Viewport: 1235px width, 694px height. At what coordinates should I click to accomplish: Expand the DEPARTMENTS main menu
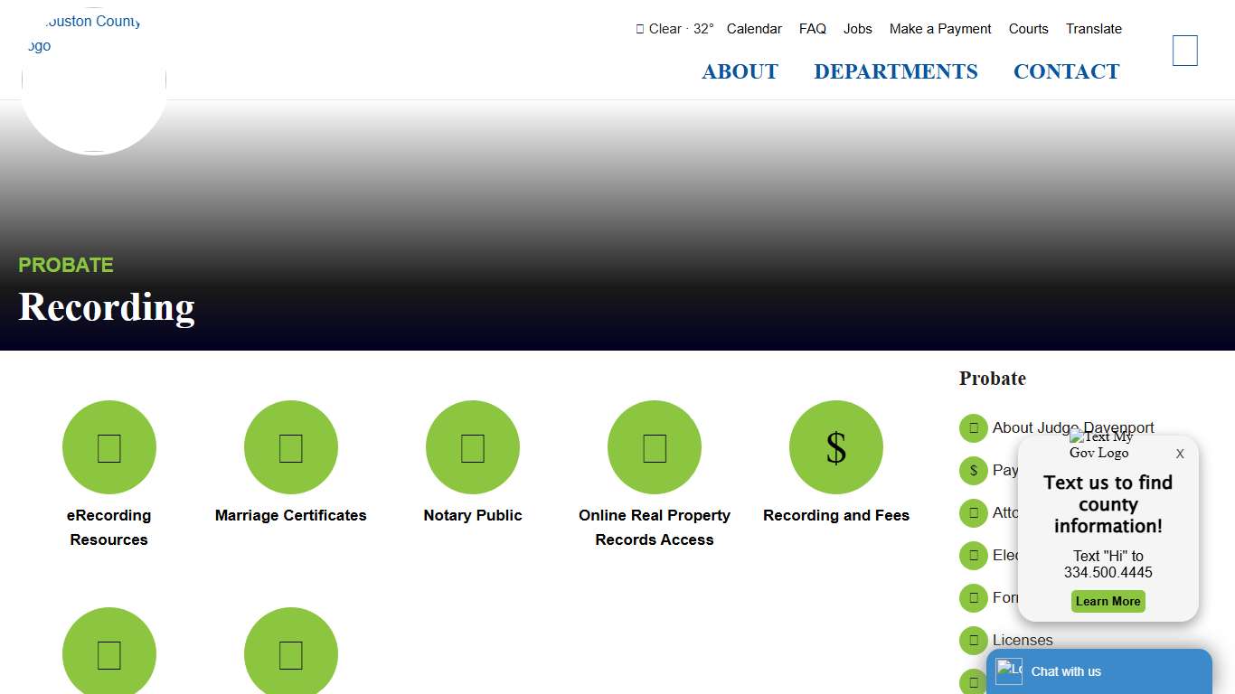pyautogui.click(x=895, y=71)
